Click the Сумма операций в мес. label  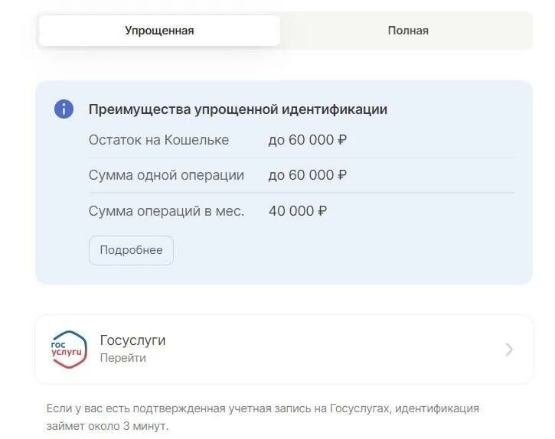pos(166,211)
